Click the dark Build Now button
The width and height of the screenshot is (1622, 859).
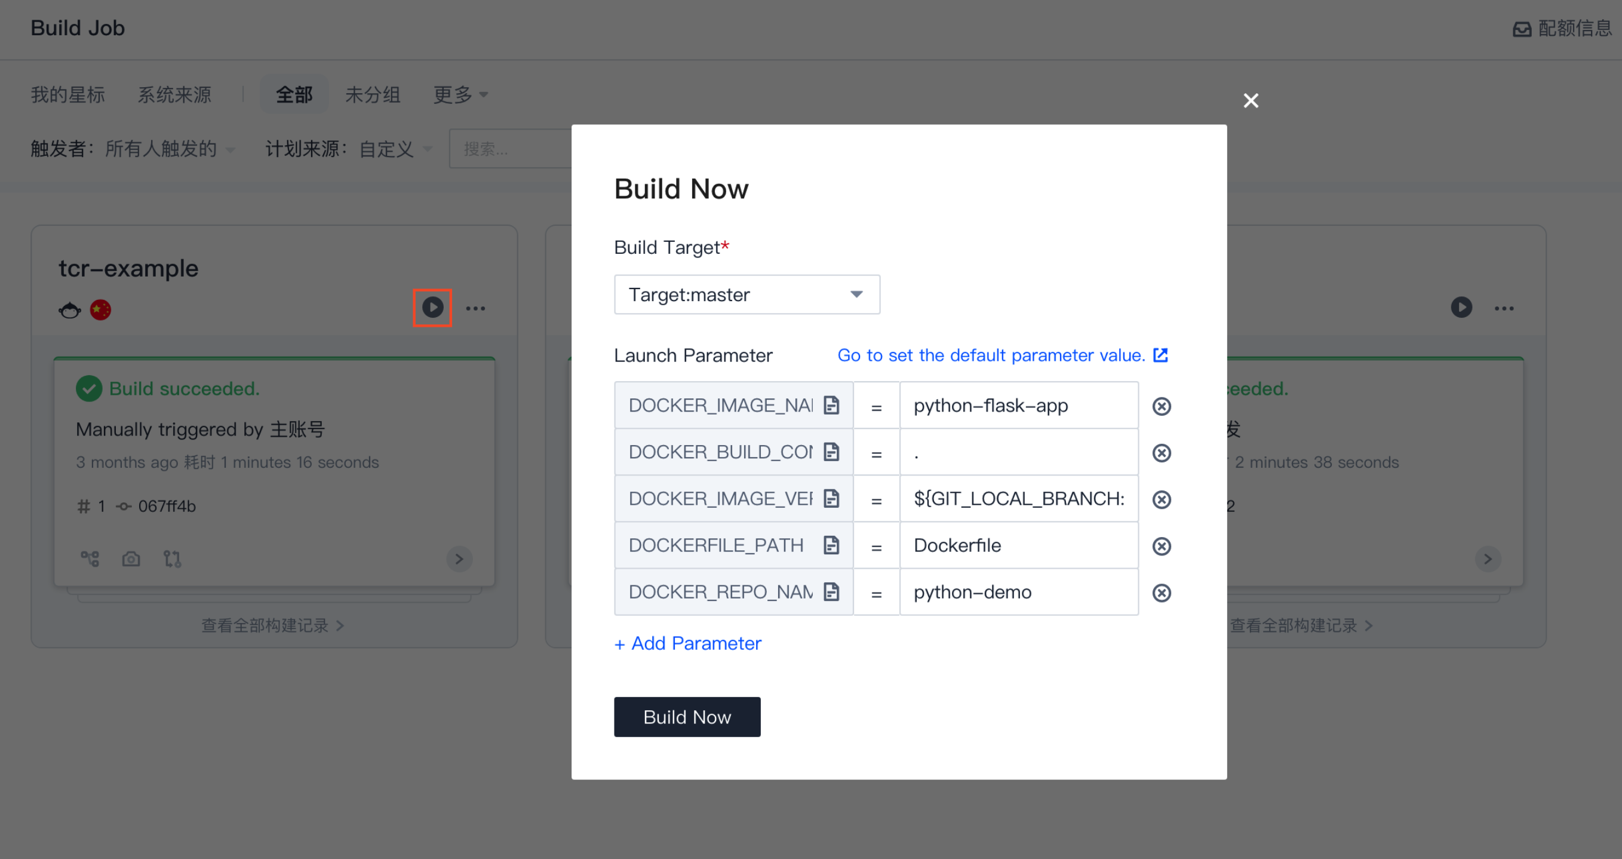[687, 717]
